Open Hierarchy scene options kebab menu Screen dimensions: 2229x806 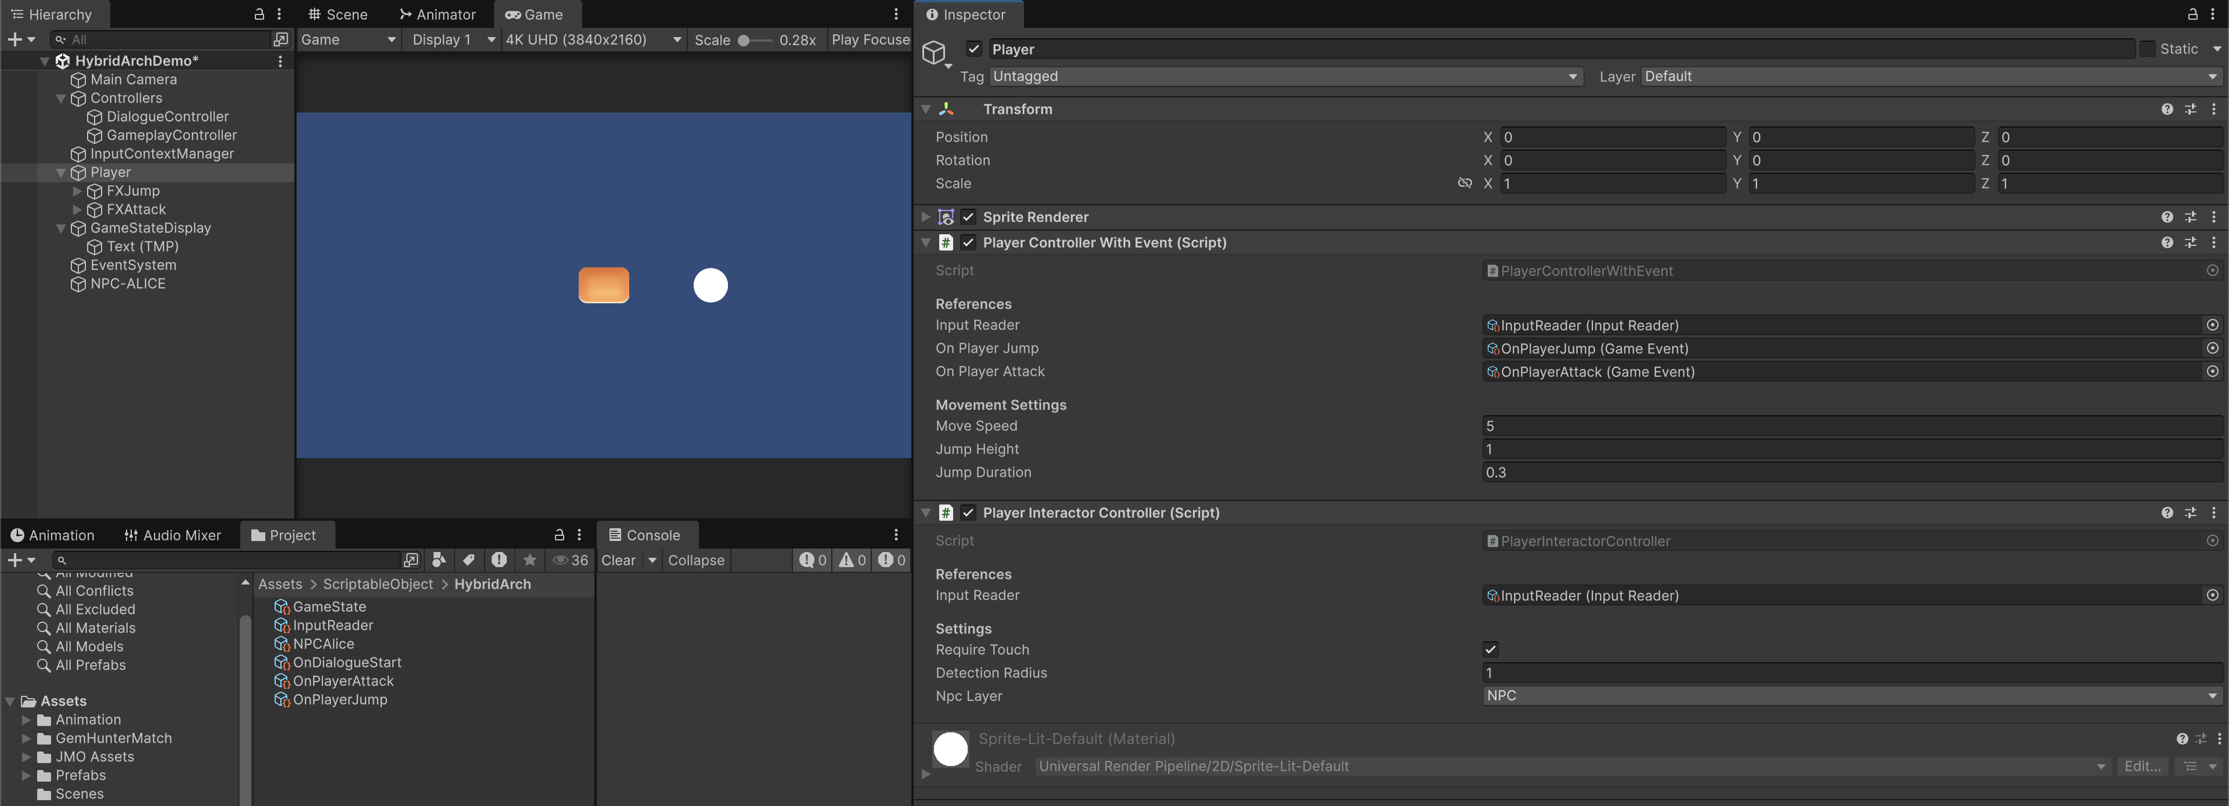pos(279,60)
